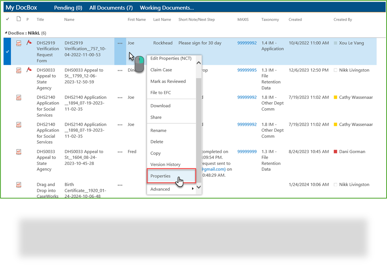
Task: Click the red priority flag on DHS2919 row
Action: [29, 43]
